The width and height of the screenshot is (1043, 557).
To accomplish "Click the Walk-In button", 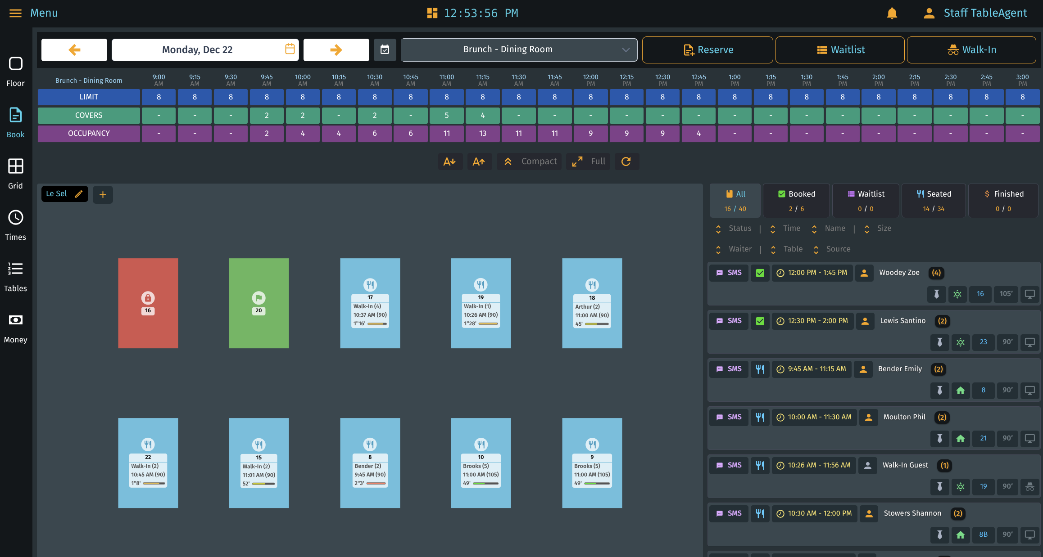I will coord(971,49).
